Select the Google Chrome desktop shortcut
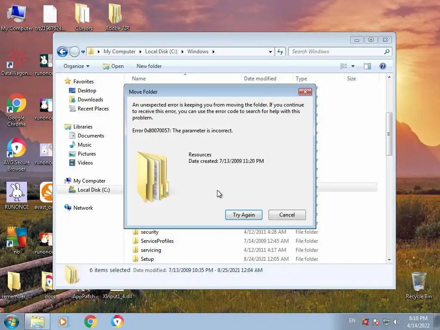Screen dimensions: 440x330 tap(17, 110)
